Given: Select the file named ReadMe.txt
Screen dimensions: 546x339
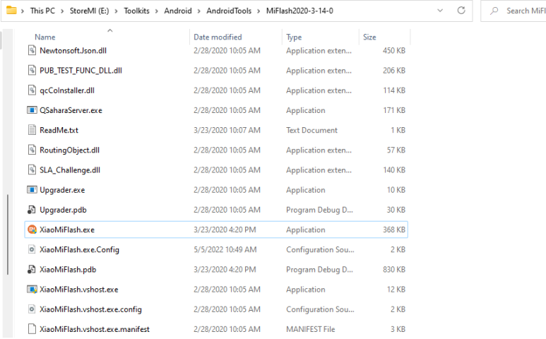Looking at the screenshot, I should click(x=59, y=130).
